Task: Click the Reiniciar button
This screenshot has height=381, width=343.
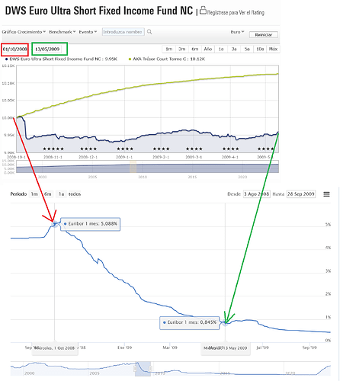Action: [264, 34]
